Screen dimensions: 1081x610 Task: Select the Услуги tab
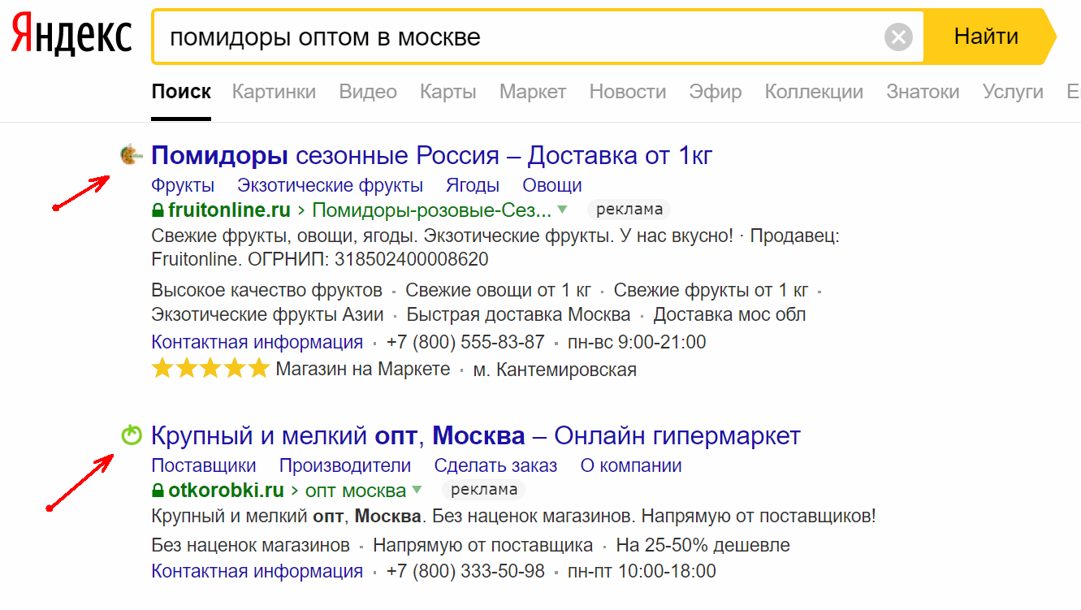pos(1013,92)
